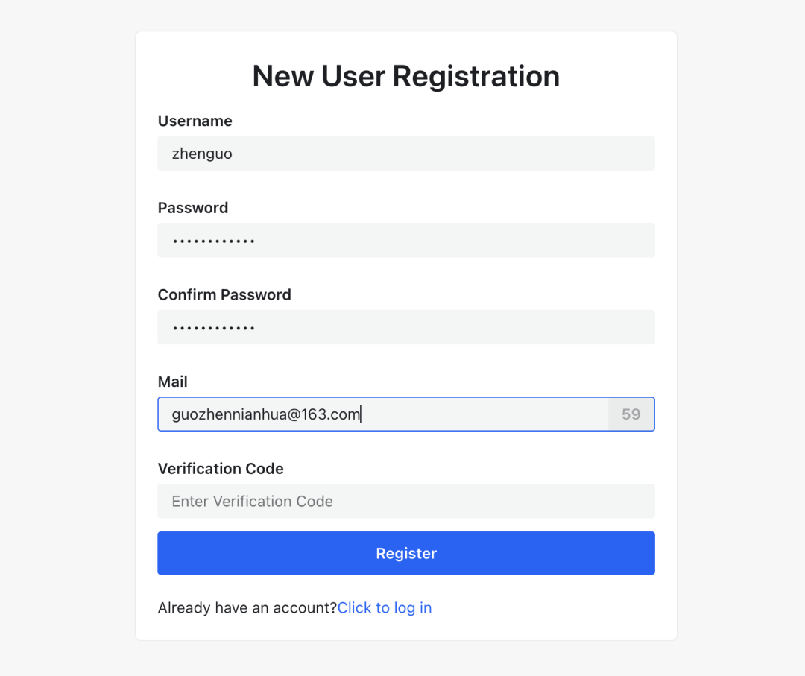The width and height of the screenshot is (805, 676).
Task: Click the Username field label
Action: coord(195,121)
